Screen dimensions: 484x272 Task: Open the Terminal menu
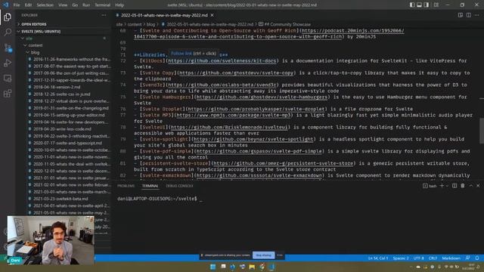coord(103,5)
